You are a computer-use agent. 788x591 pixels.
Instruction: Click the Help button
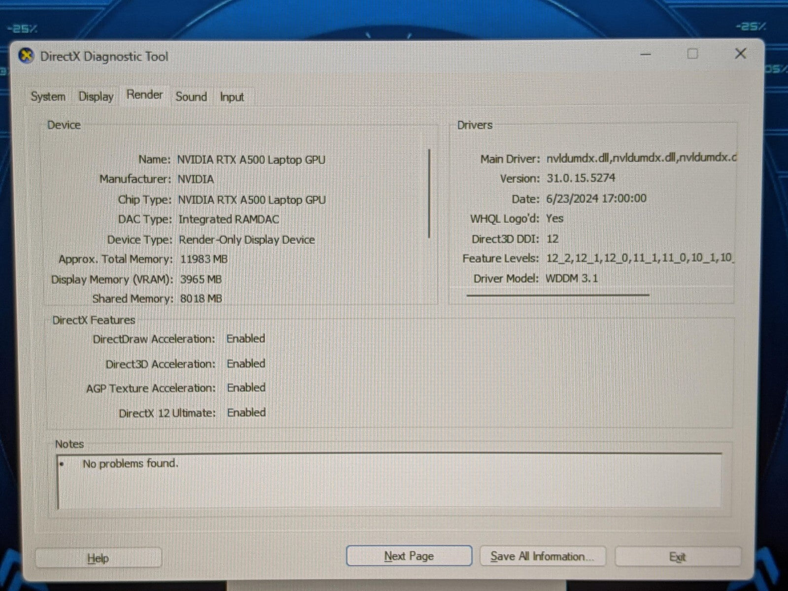98,558
